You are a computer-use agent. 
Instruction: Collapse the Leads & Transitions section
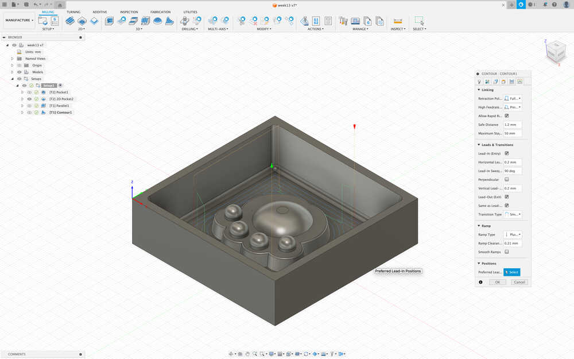(479, 145)
